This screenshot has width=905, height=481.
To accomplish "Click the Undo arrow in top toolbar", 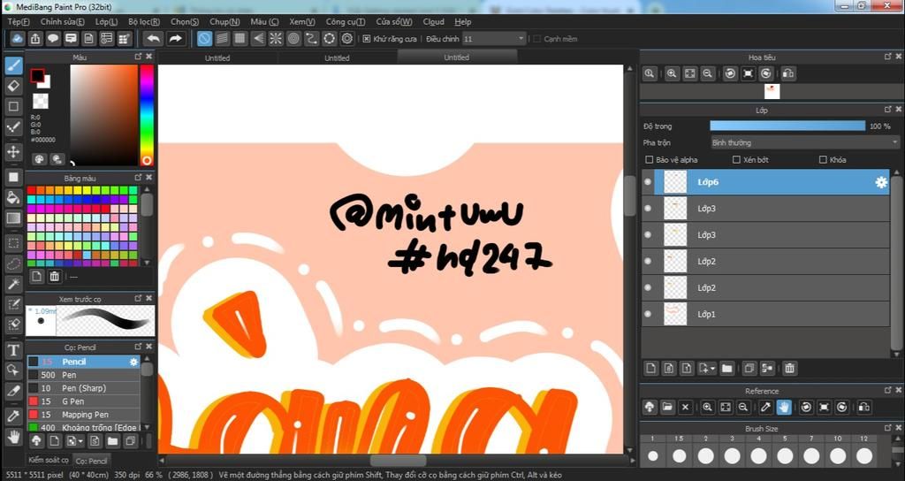I will click(153, 39).
